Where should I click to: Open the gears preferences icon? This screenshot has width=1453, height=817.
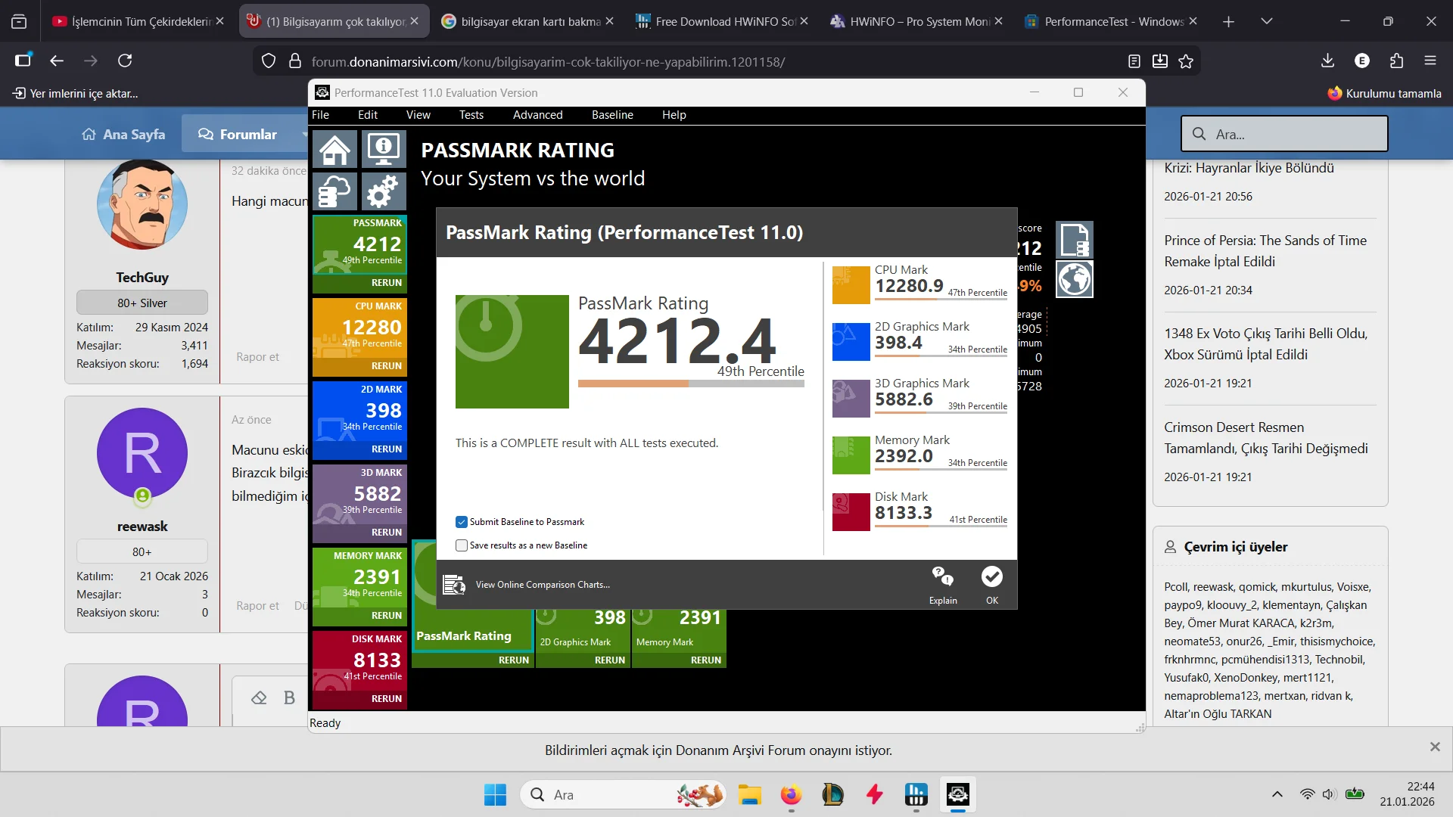tap(383, 191)
